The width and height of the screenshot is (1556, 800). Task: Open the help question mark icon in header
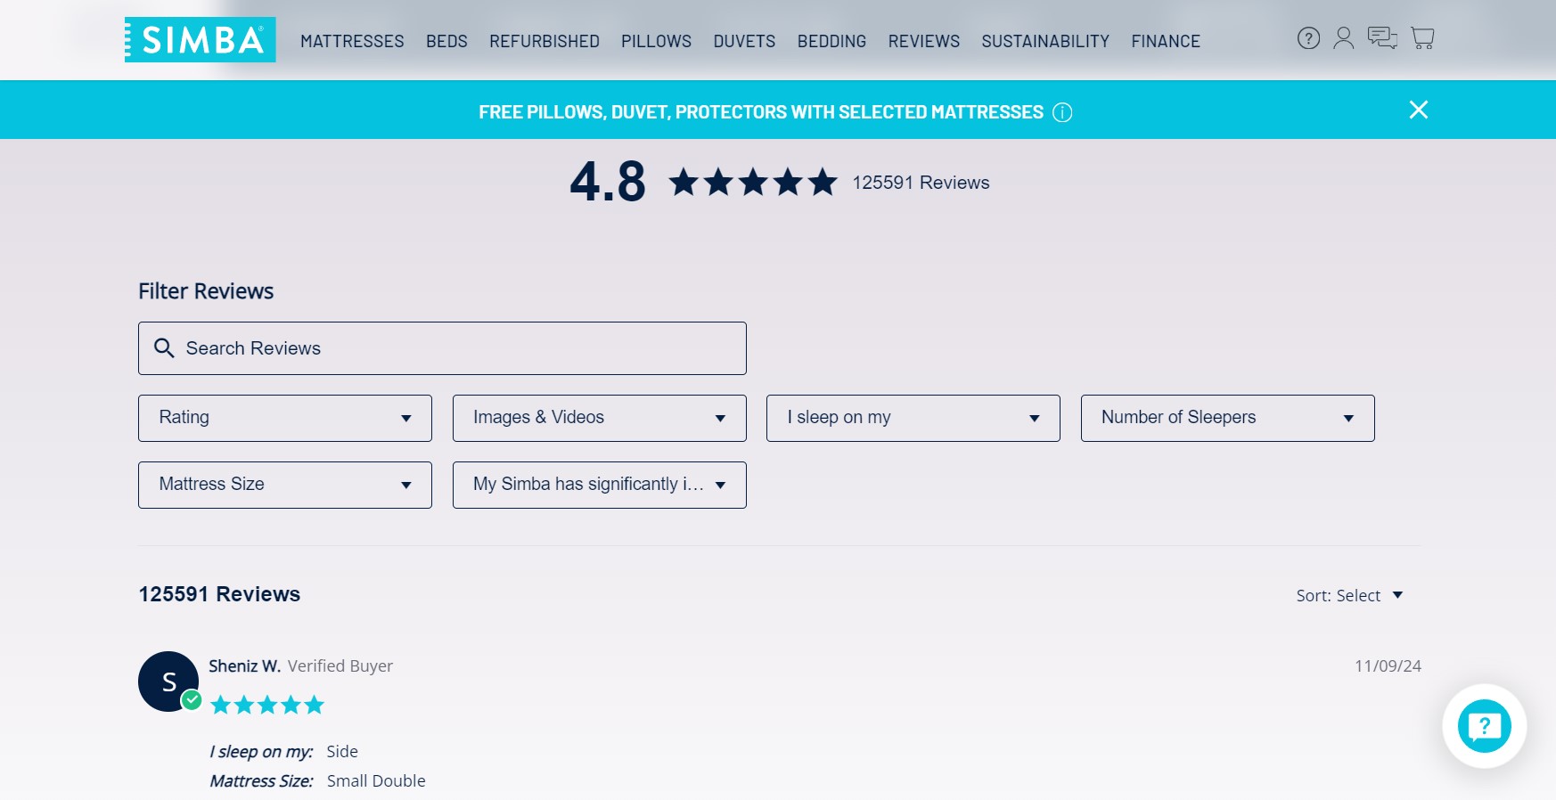[x=1308, y=38]
